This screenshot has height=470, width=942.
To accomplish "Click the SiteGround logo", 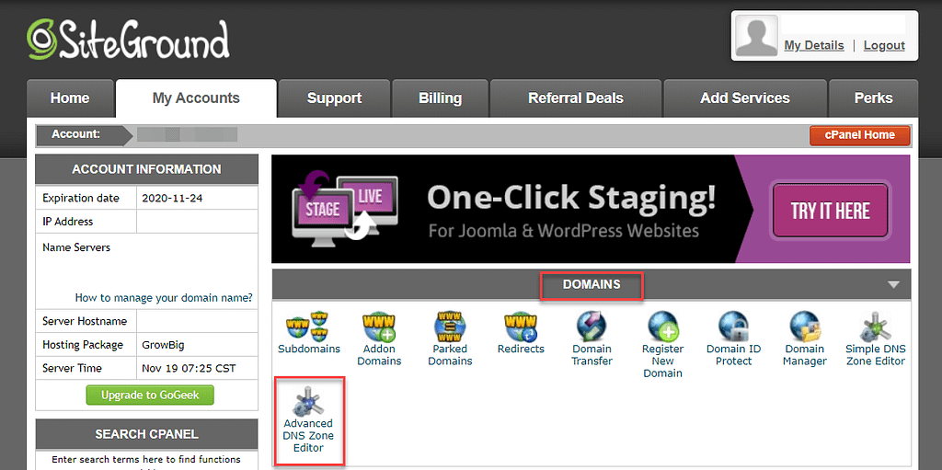I will pyautogui.click(x=129, y=40).
